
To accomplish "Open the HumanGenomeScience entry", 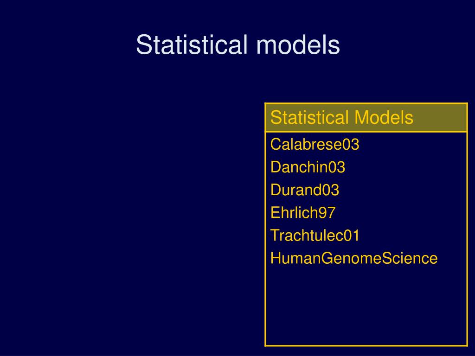I will coord(354,258).
